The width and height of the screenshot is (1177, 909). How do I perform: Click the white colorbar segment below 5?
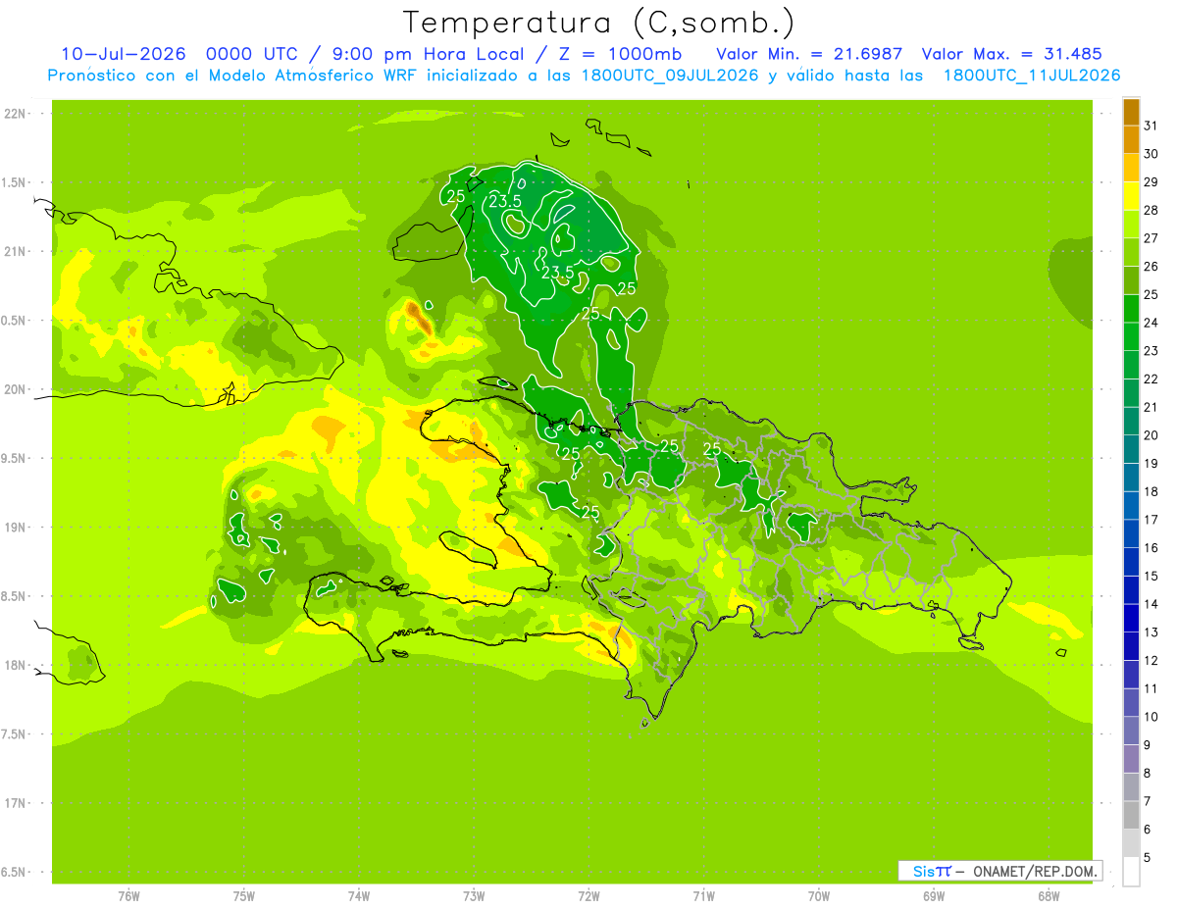[1131, 872]
